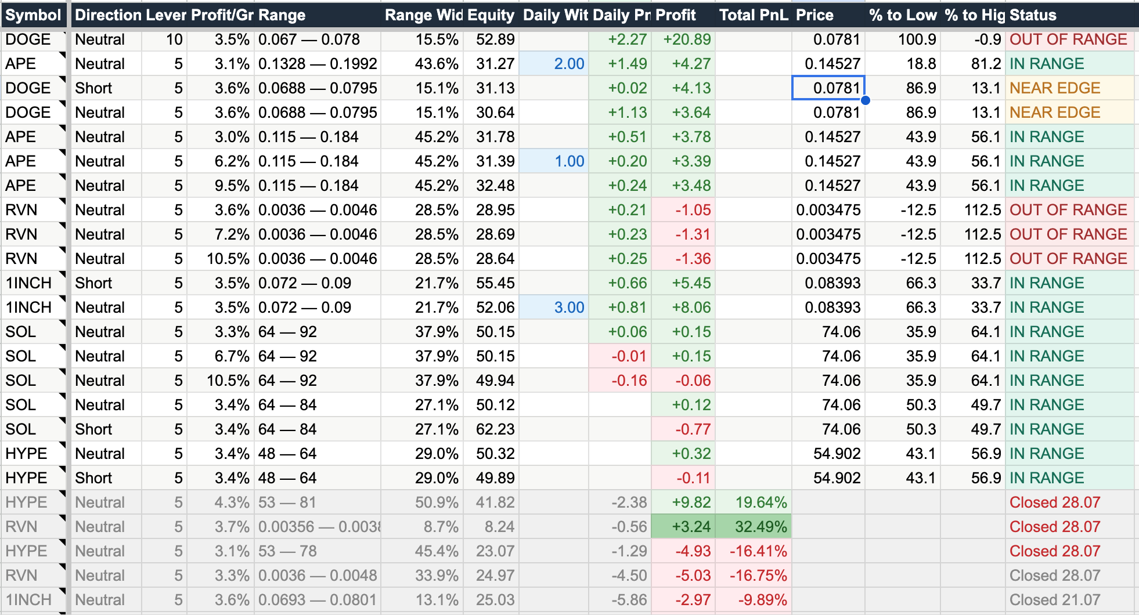Select the Status header cell
Screen dimensions: 1139x615
[1070, 15]
